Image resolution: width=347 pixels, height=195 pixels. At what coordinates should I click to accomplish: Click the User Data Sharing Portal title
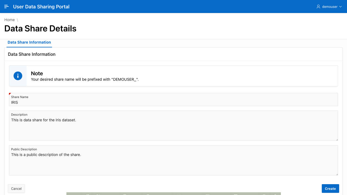pos(41,6)
